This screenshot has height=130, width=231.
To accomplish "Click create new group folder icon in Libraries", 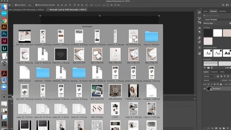I will pos(208,68).
